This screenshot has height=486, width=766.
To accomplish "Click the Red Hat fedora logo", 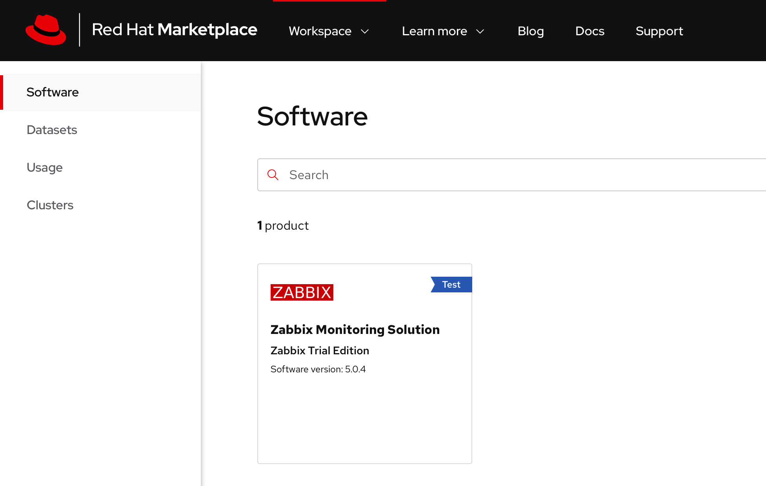I will pos(46,30).
